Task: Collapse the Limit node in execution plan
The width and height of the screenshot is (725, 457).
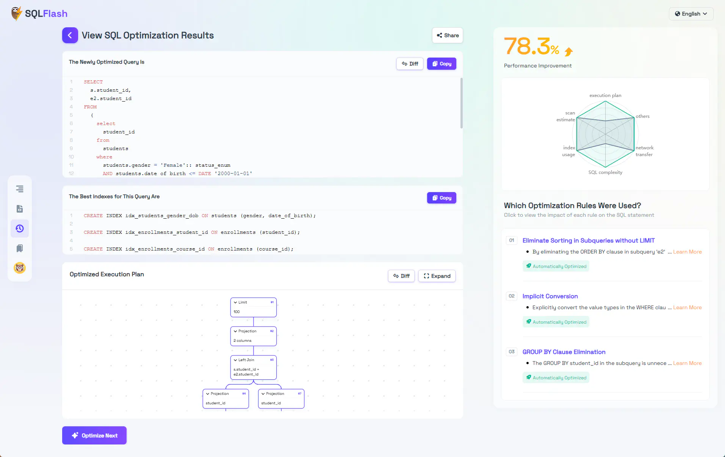Action: 235,302
